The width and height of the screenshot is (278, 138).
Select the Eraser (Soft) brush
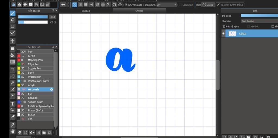35,110
